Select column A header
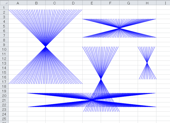This screenshot has height=123, width=170. 18,3
